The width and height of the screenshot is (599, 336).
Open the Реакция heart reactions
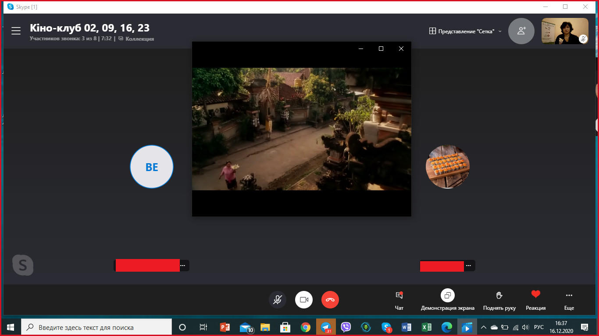[536, 300]
